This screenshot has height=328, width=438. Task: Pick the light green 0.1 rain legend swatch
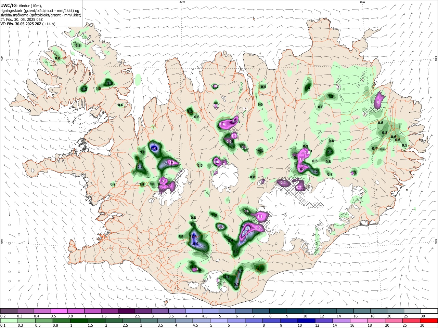(9, 321)
